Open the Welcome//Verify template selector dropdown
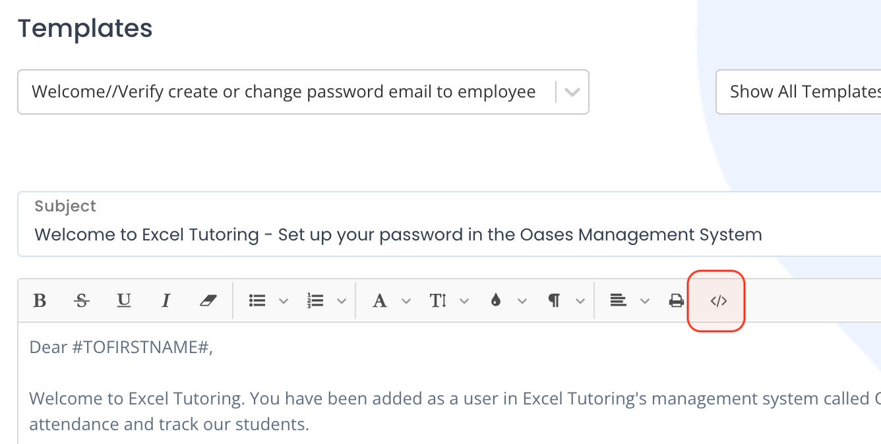Screen dimensions: 881x444 point(303,92)
